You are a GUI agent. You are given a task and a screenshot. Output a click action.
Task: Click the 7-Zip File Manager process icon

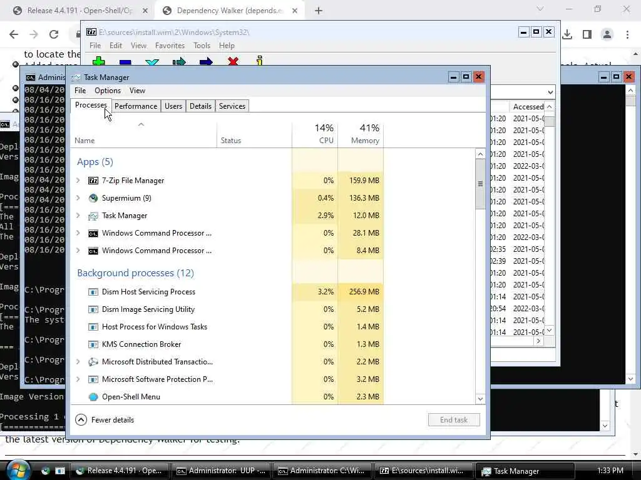click(x=93, y=181)
